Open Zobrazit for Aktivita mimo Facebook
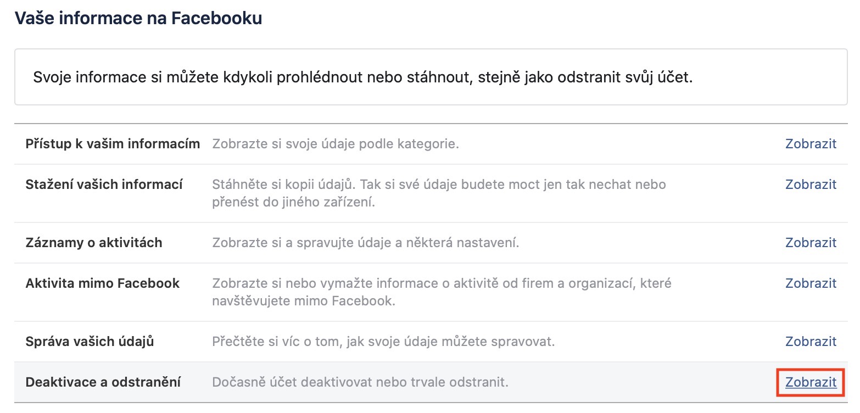The width and height of the screenshot is (860, 413). pos(811,283)
